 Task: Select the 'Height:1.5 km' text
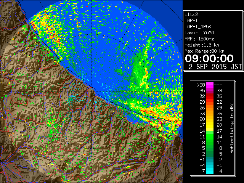[x=202, y=45]
